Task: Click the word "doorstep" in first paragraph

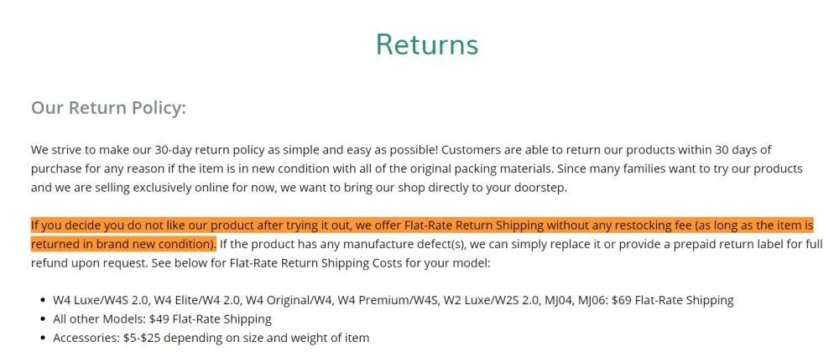Action: tap(539, 187)
